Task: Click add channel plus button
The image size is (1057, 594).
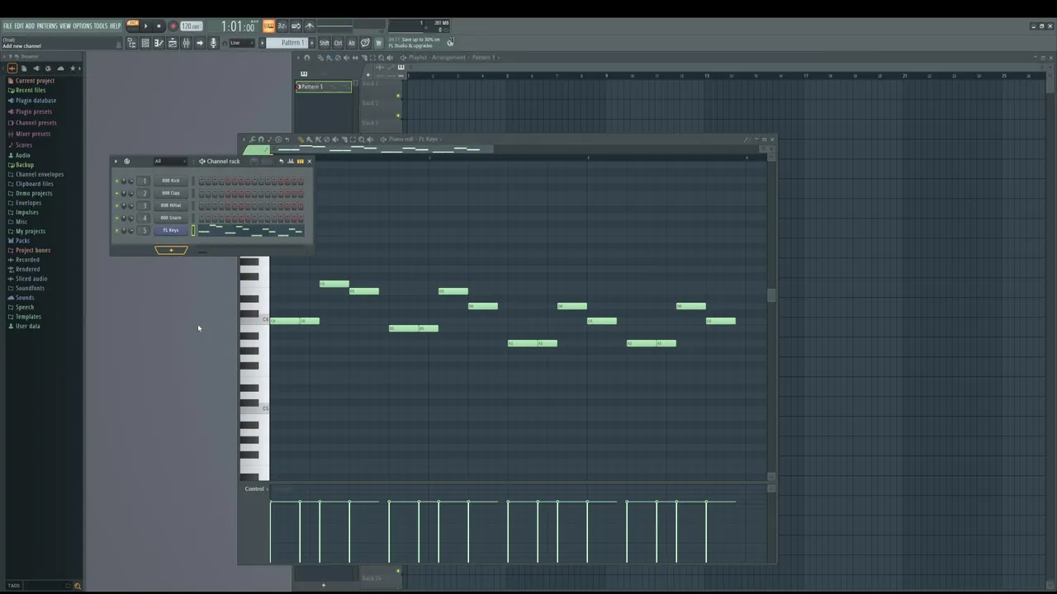Action: pos(171,250)
